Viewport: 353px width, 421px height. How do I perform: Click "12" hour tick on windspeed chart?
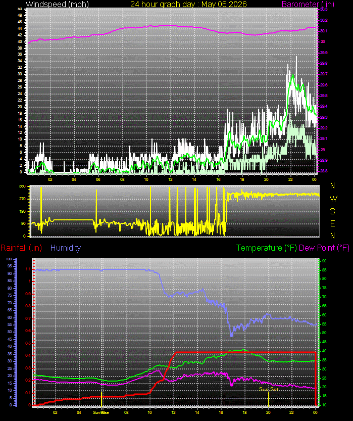pos(170,179)
